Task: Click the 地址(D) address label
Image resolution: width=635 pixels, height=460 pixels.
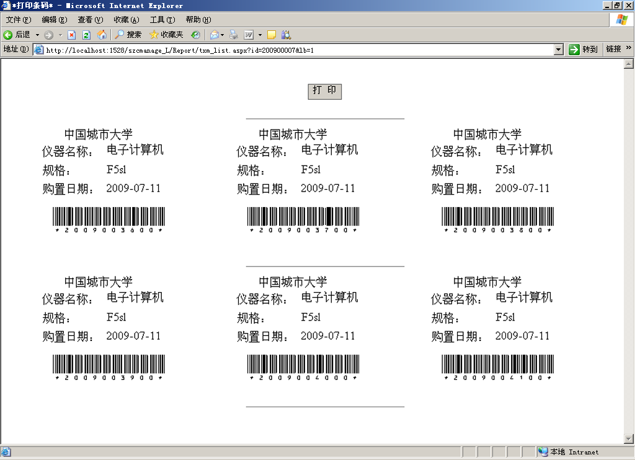Action: pos(16,49)
